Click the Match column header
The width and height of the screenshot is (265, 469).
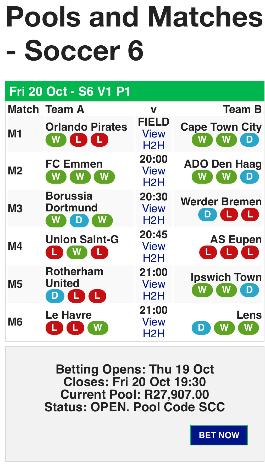pos(23,109)
